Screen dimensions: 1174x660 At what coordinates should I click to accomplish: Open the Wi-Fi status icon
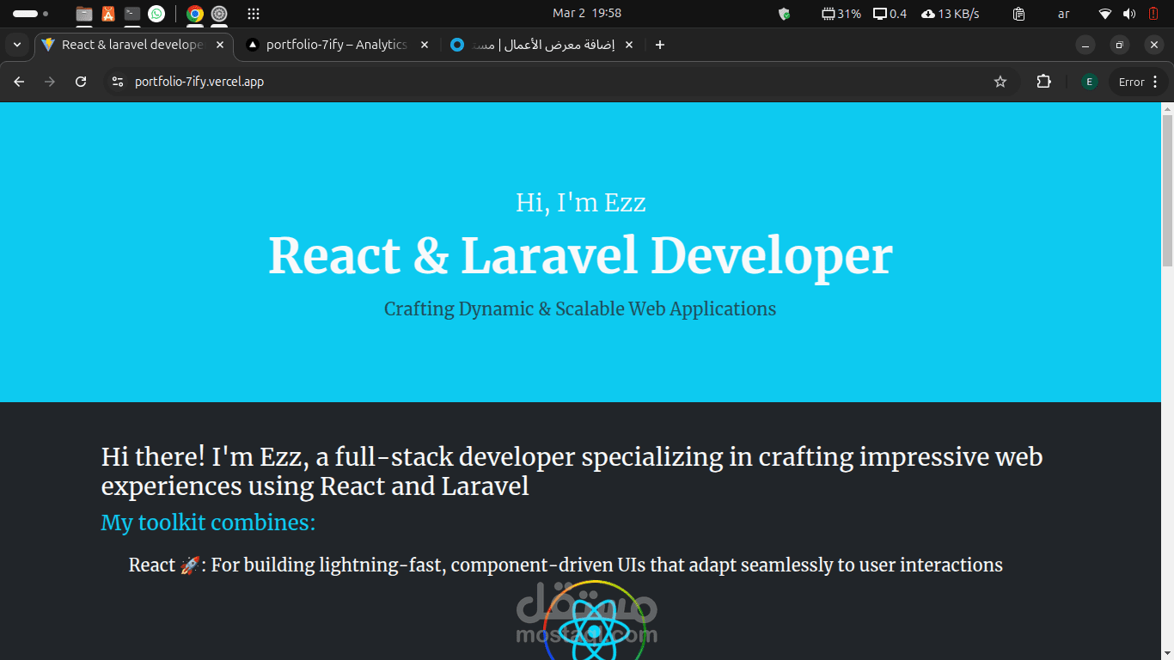tap(1105, 14)
